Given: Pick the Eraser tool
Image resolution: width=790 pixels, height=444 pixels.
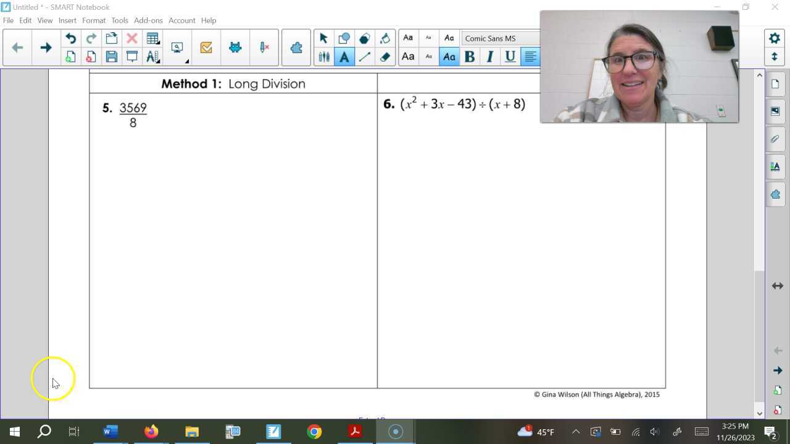Looking at the screenshot, I should pyautogui.click(x=385, y=57).
